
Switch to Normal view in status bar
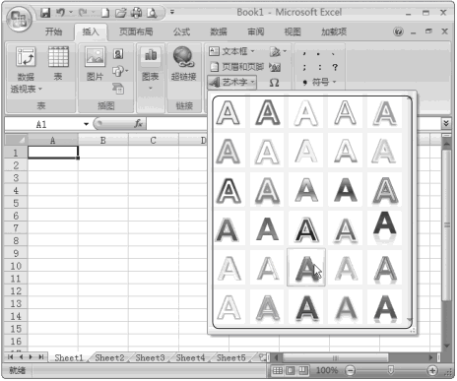278,371
